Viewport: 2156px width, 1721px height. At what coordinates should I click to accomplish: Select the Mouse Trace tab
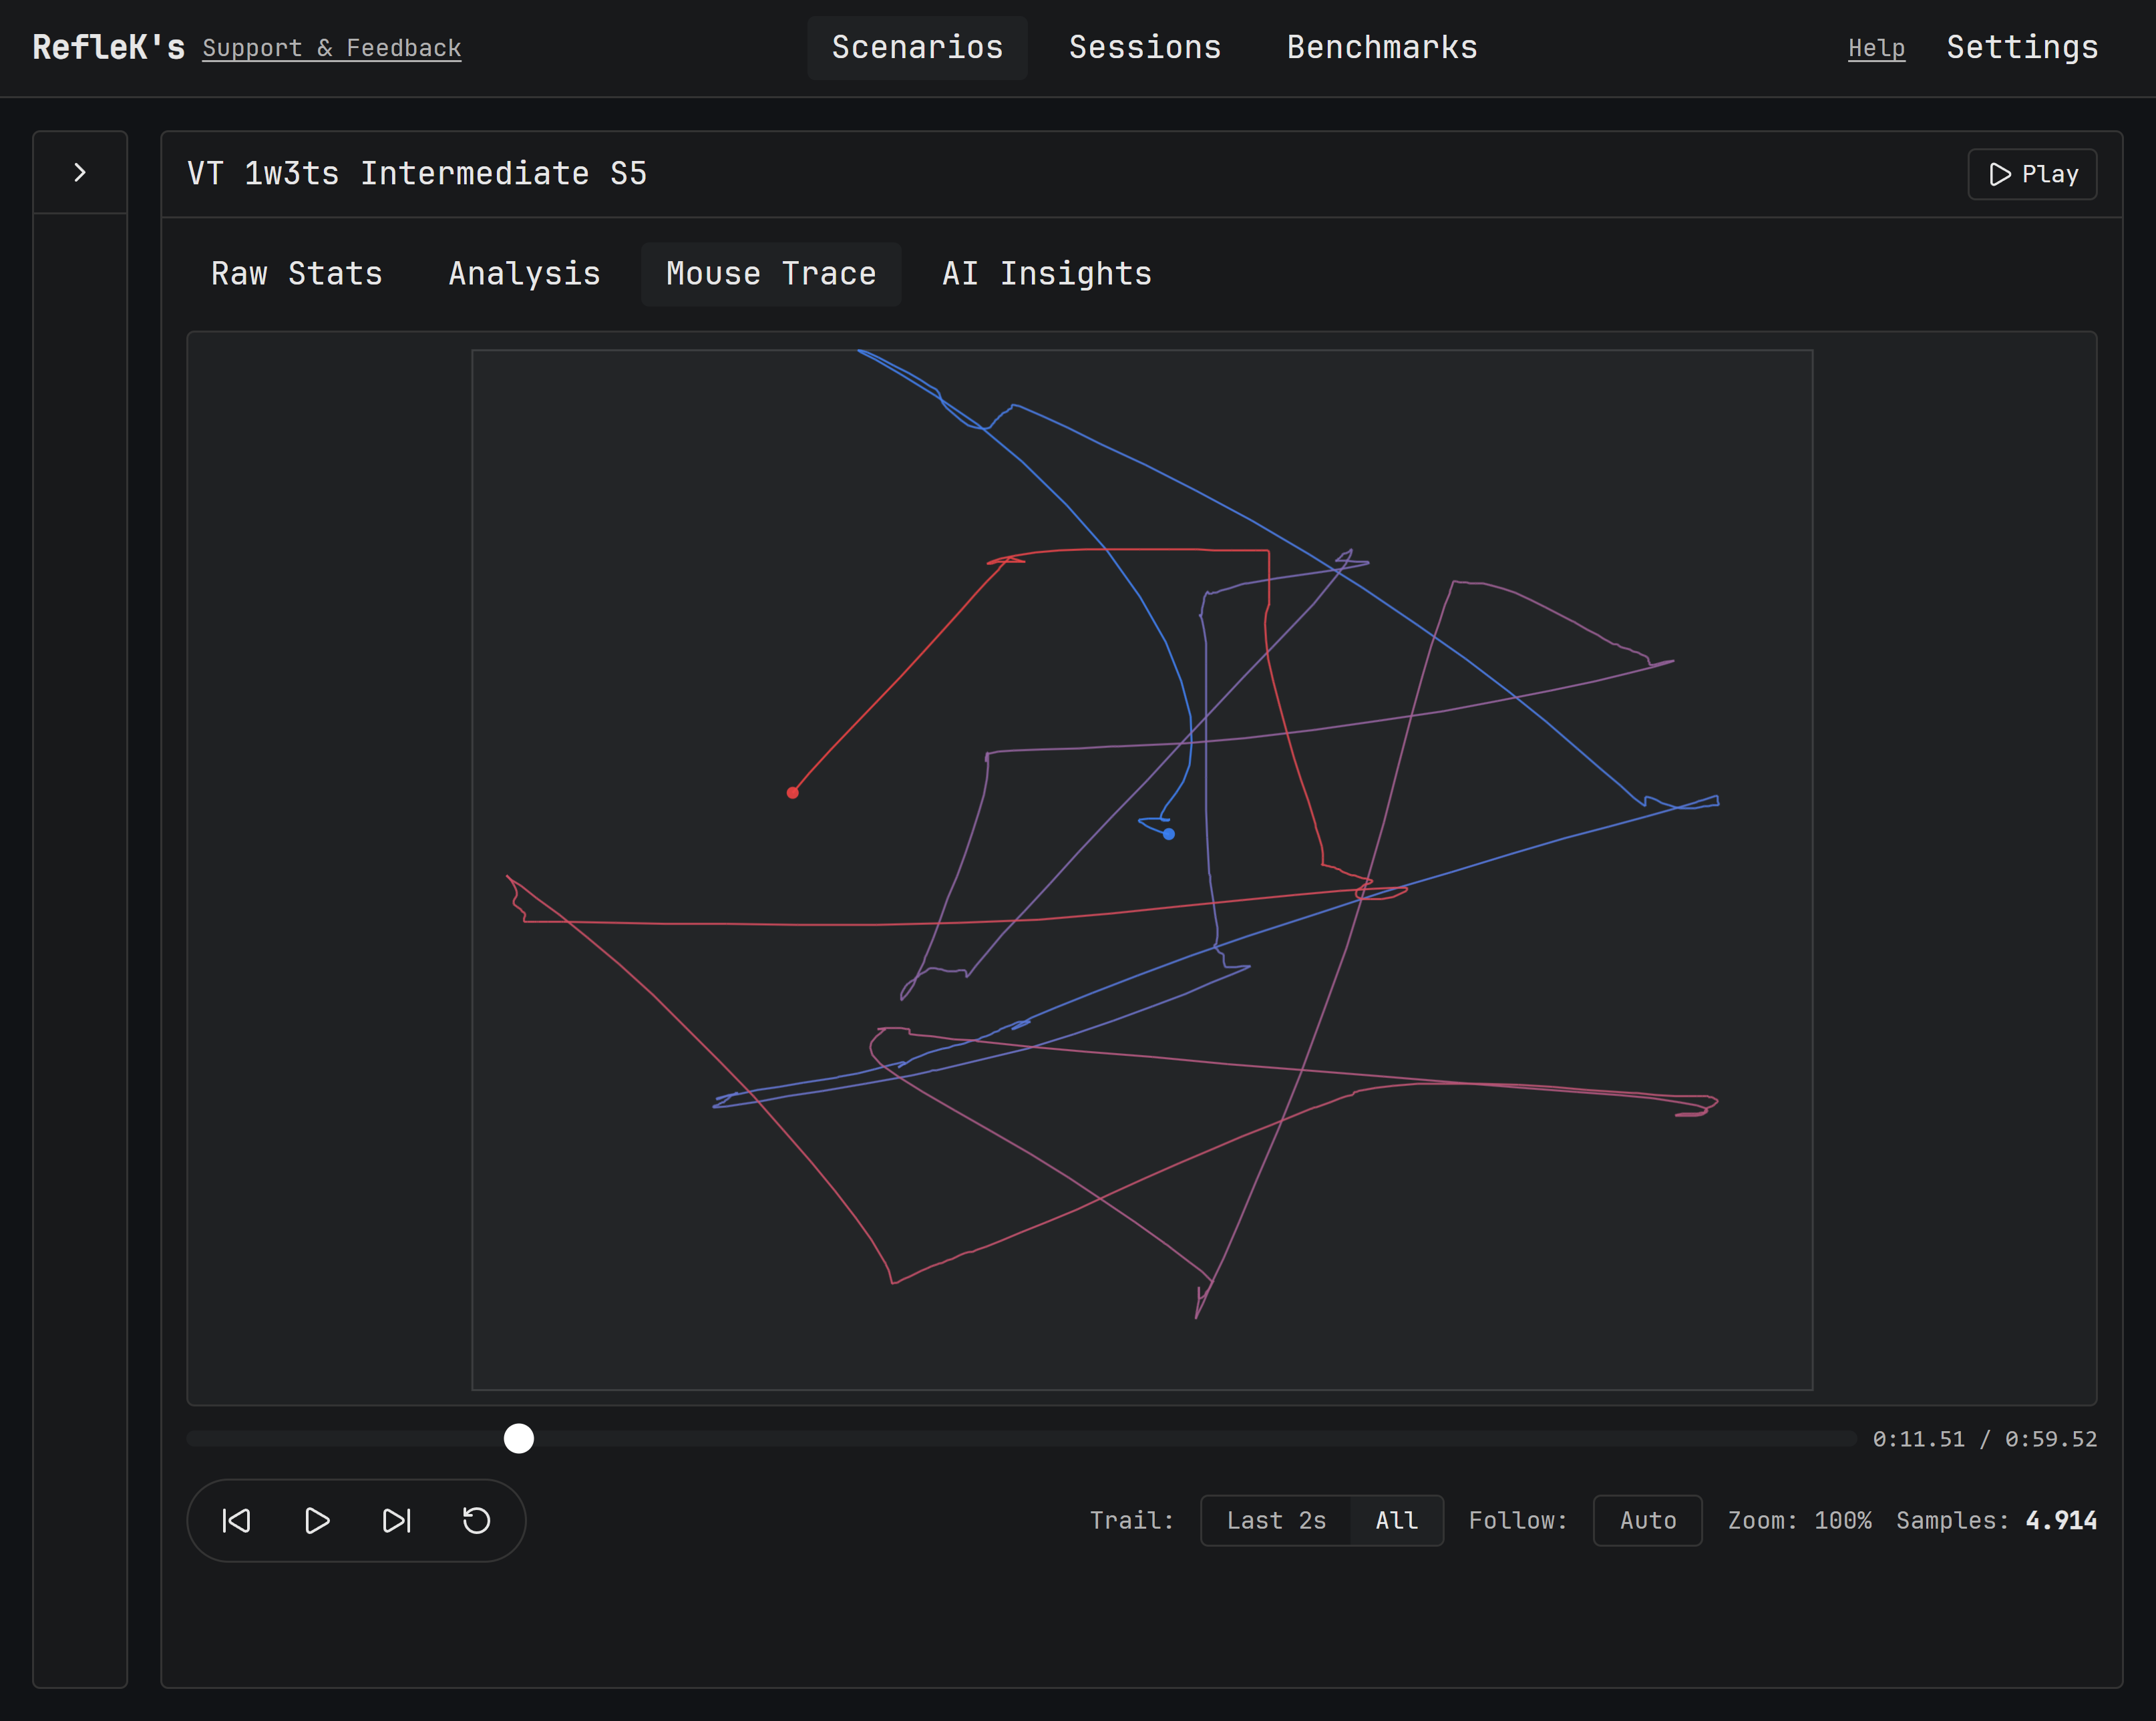[x=771, y=274]
